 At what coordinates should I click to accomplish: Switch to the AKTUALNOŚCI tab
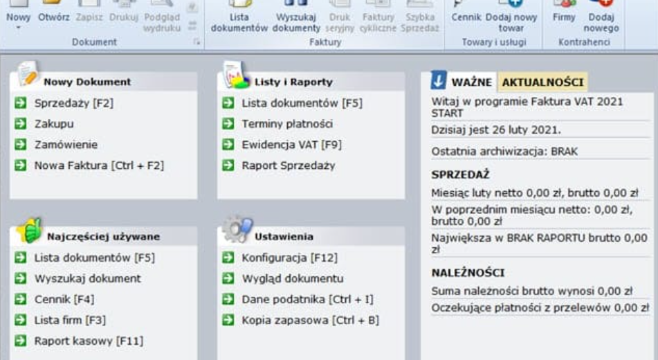tap(542, 82)
